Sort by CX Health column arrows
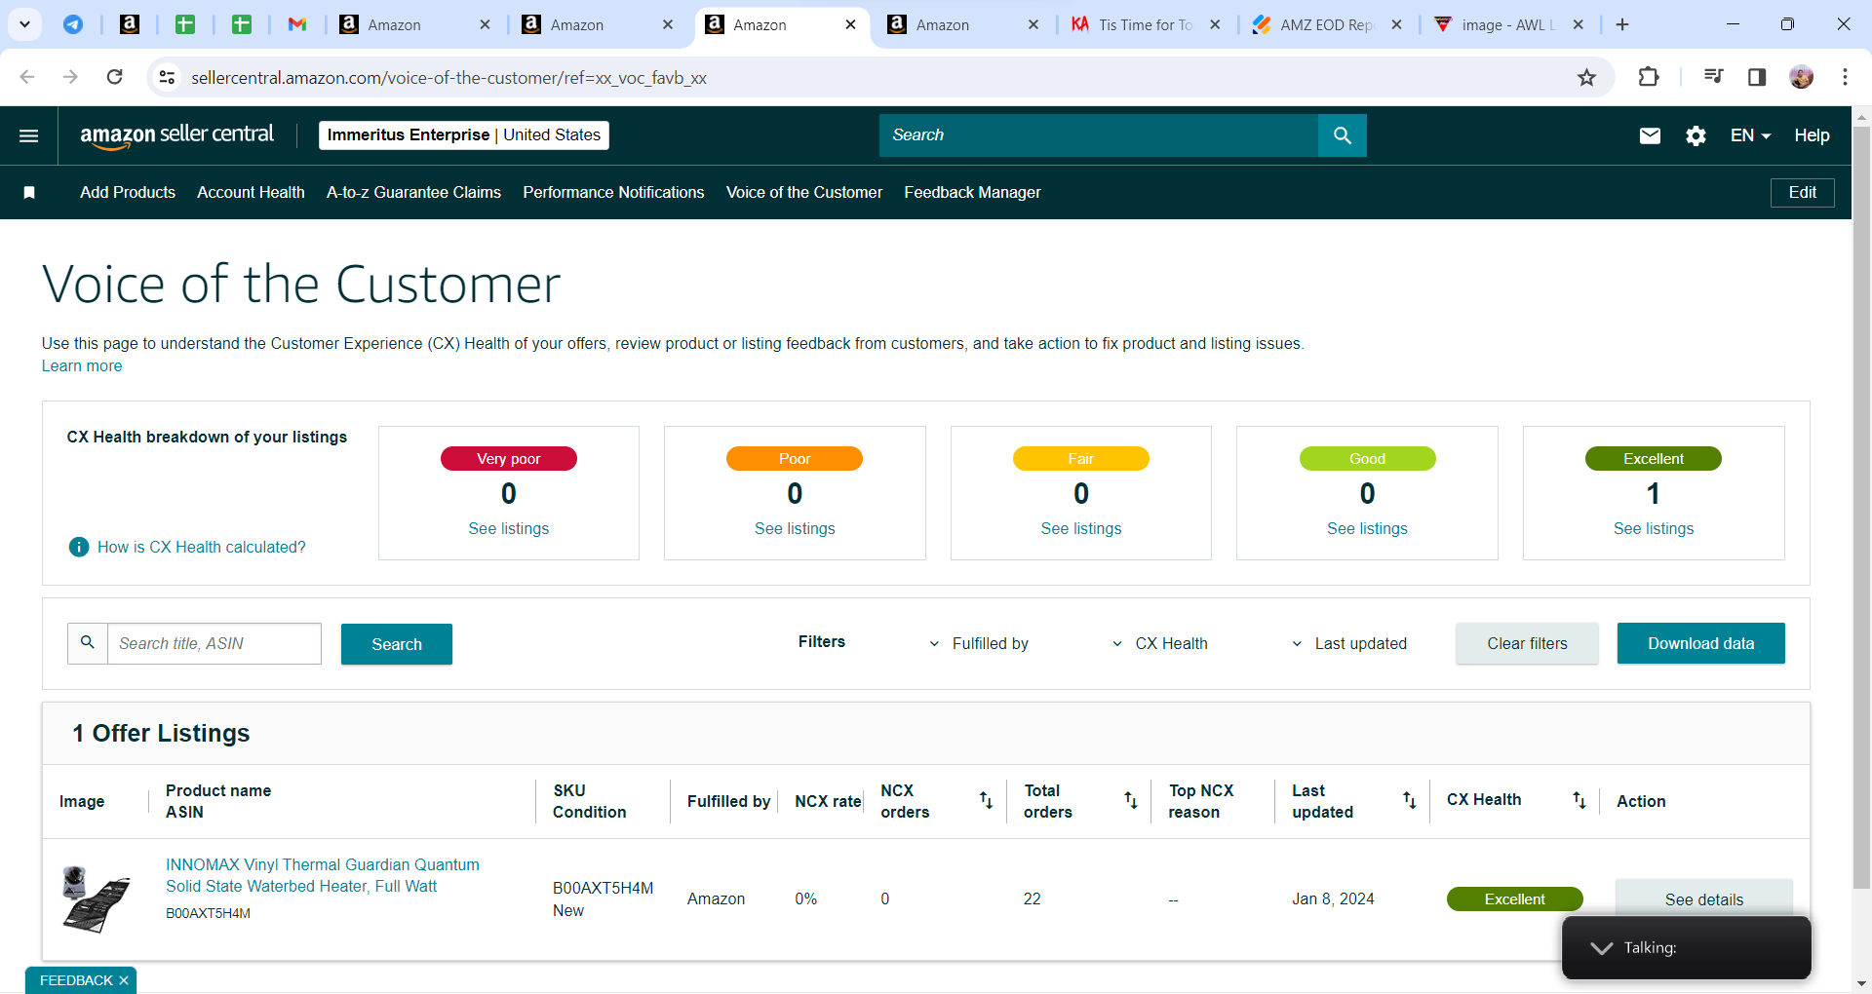 click(x=1579, y=800)
